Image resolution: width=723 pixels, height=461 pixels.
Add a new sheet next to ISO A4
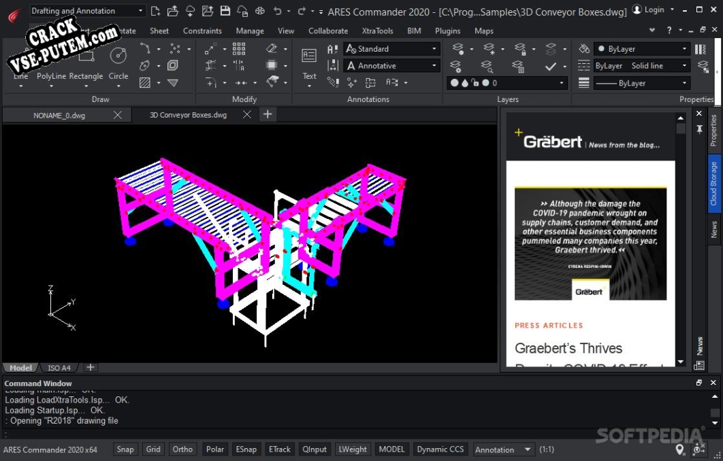(x=91, y=367)
